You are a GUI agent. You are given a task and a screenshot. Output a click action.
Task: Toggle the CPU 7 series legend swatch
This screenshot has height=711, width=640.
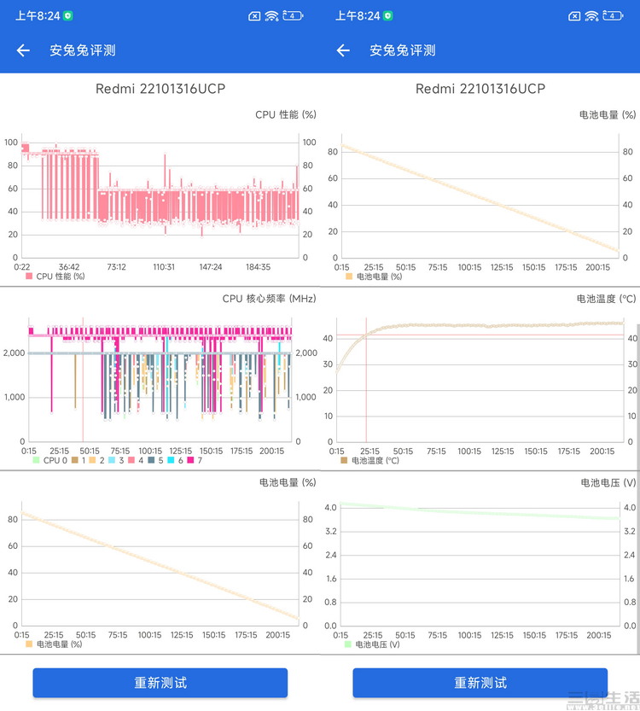tap(191, 461)
